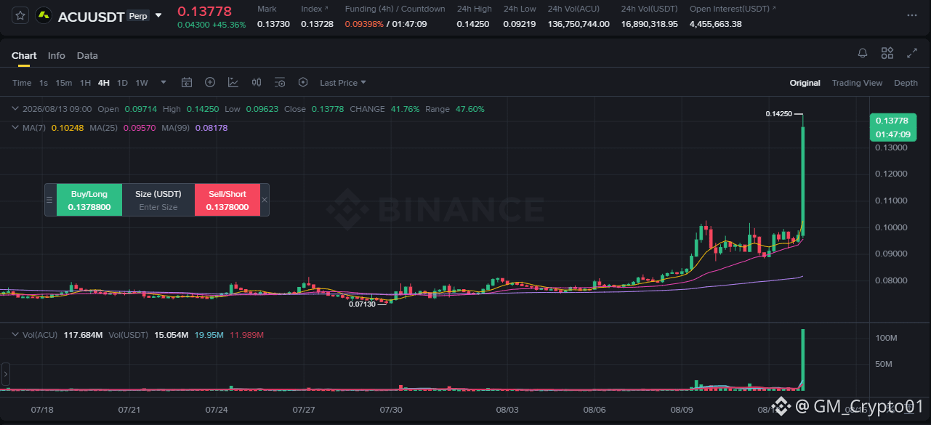This screenshot has width=931, height=425.
Task: Select the 15m interval
Action: [x=64, y=83]
